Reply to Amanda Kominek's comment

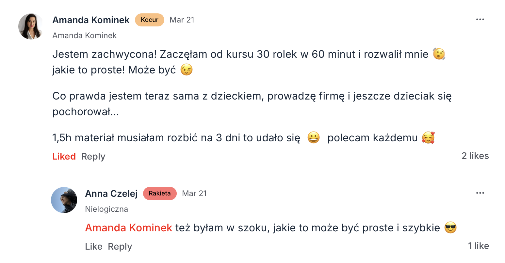[93, 157]
